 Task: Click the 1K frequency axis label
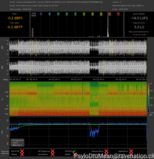click(7, 106)
